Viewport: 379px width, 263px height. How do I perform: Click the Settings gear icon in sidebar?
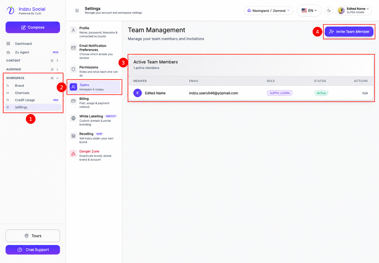[x=8, y=107]
